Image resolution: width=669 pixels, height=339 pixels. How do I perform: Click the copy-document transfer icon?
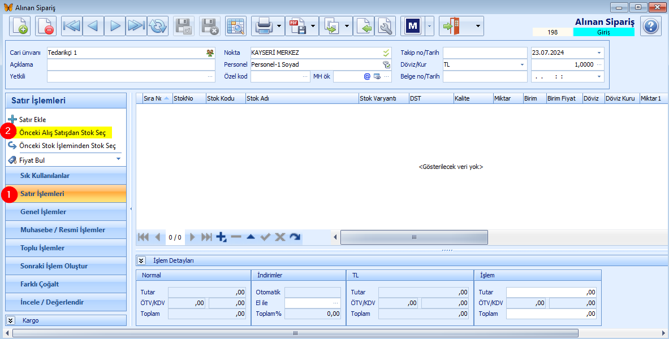tap(331, 26)
